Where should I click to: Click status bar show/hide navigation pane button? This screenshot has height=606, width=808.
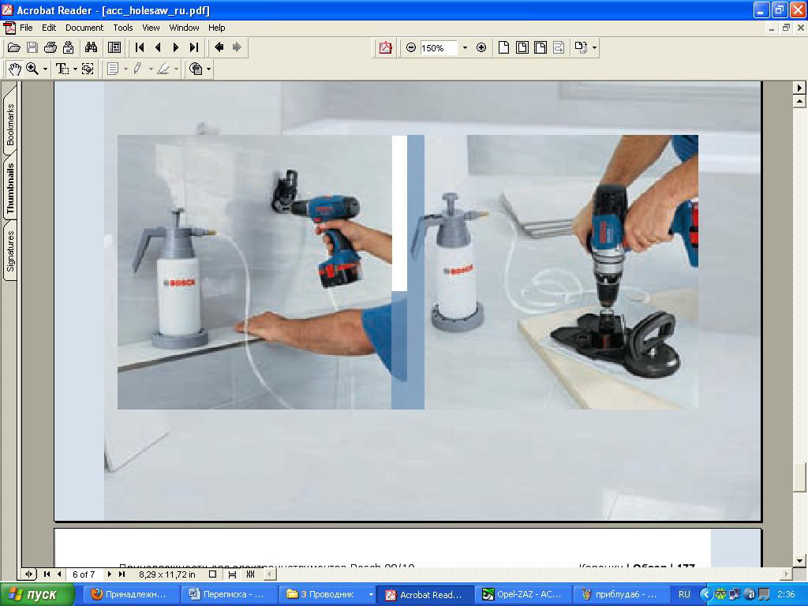point(29,574)
